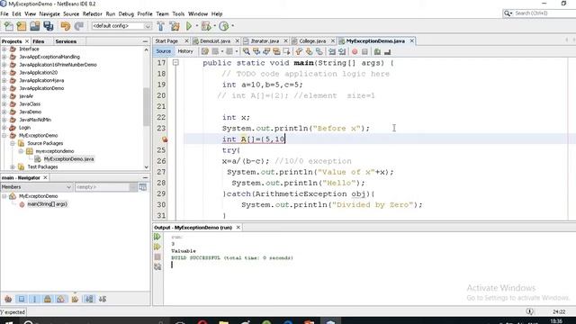Click the Stop Macro Recording icon in editor toolbar
The width and height of the screenshot is (576, 324).
pyautogui.click(x=364, y=51)
